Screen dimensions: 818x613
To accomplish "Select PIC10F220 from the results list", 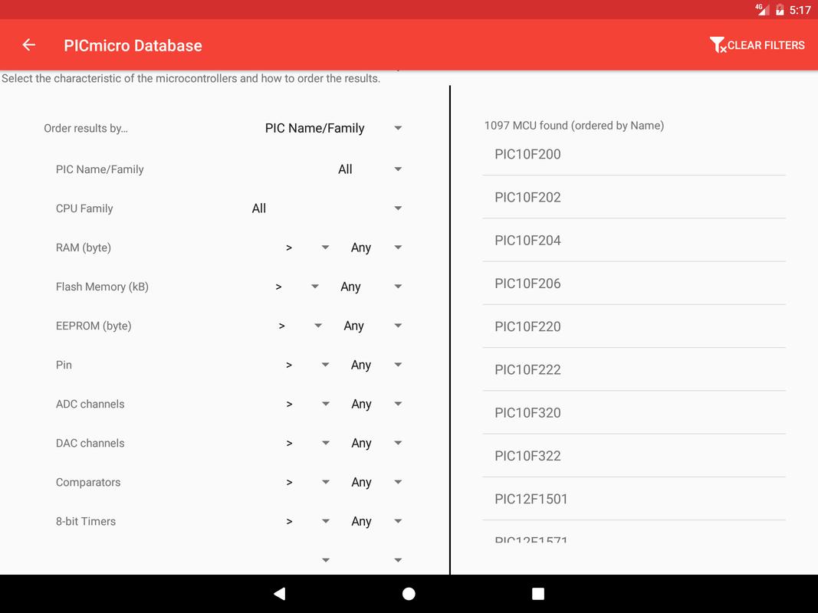I will point(634,326).
